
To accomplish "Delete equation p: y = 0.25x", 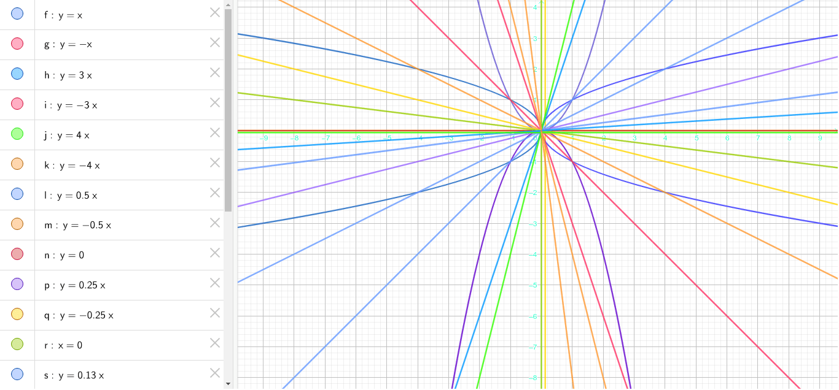I will [215, 283].
